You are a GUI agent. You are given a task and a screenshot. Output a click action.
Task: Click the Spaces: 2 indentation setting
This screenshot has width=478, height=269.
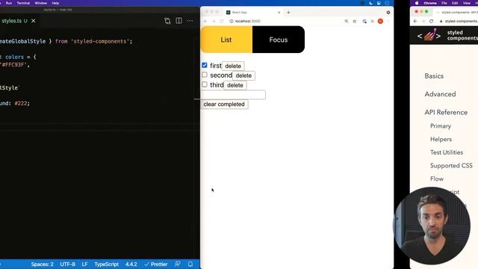point(42,264)
